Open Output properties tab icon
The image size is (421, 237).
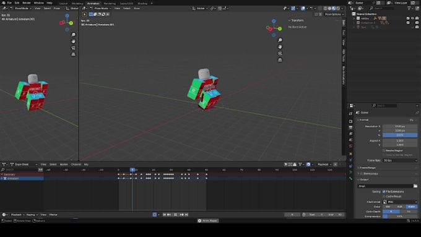[x=350, y=127]
